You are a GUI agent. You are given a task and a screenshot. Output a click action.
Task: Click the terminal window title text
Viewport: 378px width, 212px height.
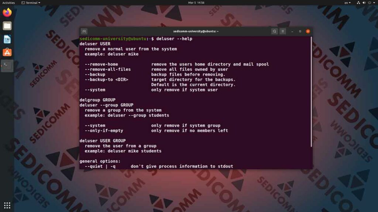click(x=196, y=31)
